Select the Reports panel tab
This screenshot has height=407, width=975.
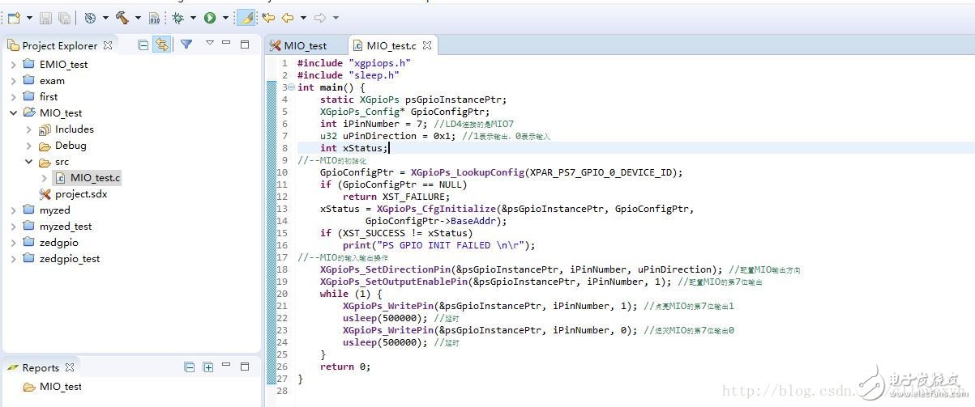[x=41, y=367]
